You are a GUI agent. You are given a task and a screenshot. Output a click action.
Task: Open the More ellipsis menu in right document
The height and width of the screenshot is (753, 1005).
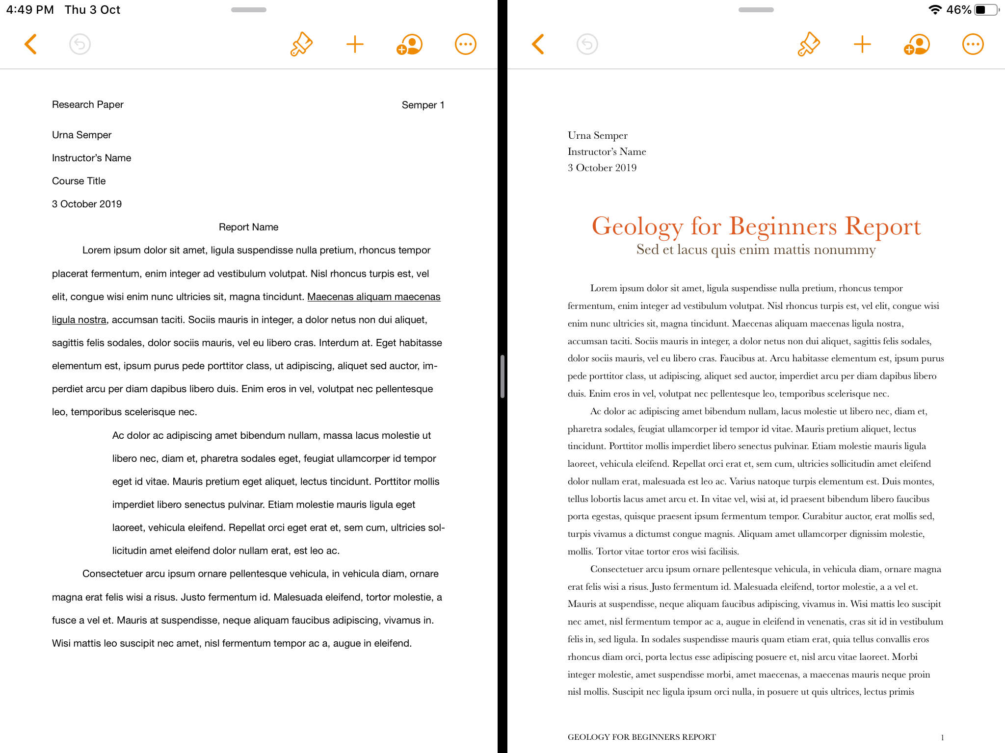(973, 44)
